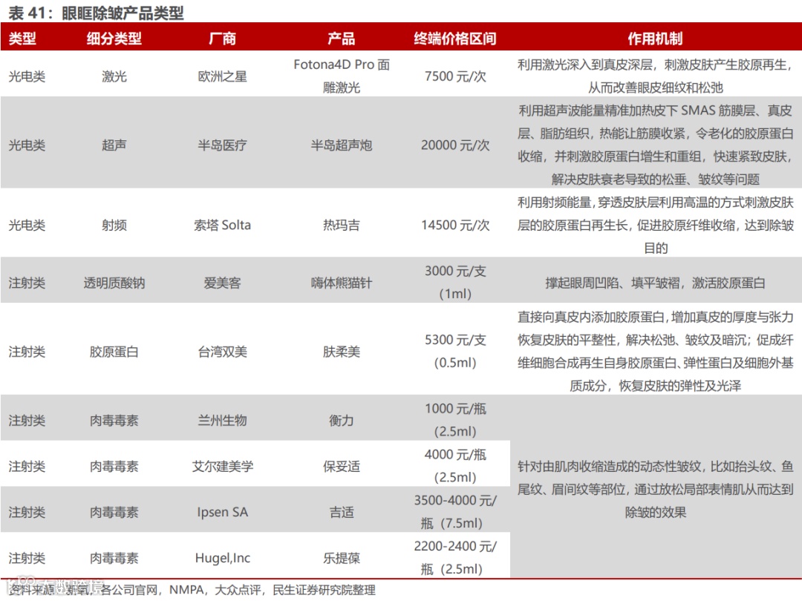Select the 半岛医疗 manufacturer cell
Screen dimensions: 802x601
tap(223, 145)
